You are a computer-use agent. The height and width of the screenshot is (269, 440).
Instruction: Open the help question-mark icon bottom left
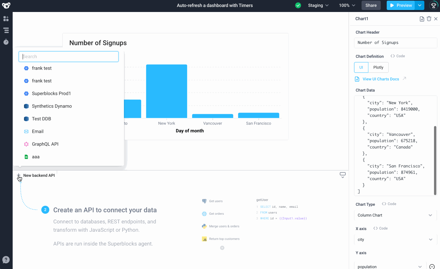6,259
